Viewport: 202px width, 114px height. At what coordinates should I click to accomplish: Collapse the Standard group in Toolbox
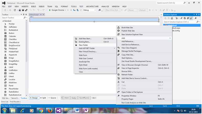coord(3,21)
